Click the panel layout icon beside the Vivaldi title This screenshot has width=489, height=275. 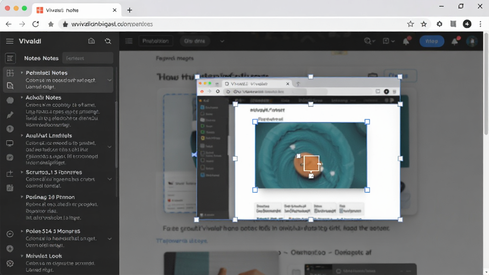[91, 41]
